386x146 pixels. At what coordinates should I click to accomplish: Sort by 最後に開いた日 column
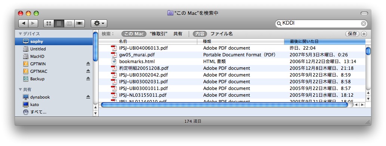click(324, 41)
